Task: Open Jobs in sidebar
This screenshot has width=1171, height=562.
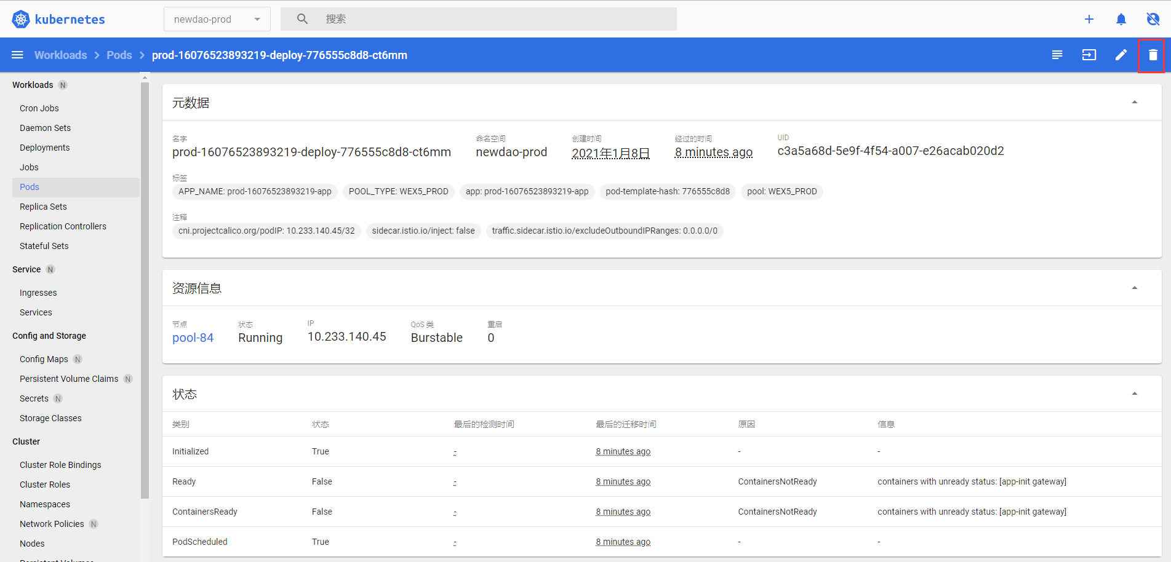Action: tap(29, 167)
